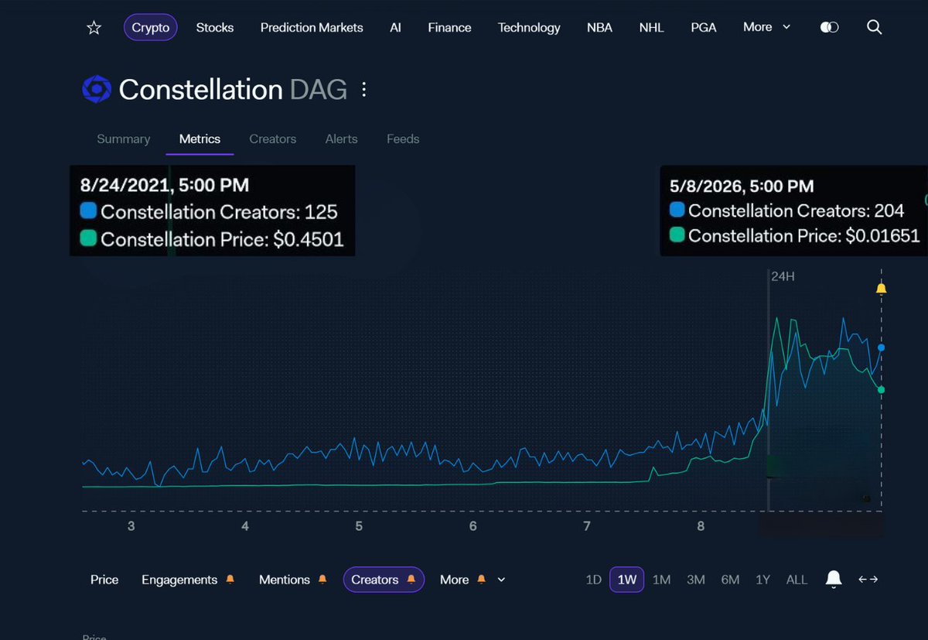
Task: Set time range to 1Y
Action: coord(763,580)
